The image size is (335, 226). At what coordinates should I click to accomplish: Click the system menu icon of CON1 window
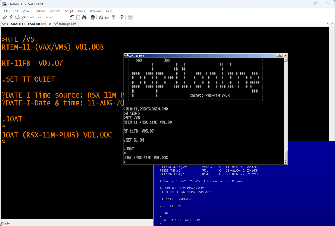tap(126, 56)
